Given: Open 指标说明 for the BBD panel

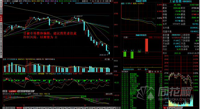Looking at the screenshot, I should click(109, 74).
